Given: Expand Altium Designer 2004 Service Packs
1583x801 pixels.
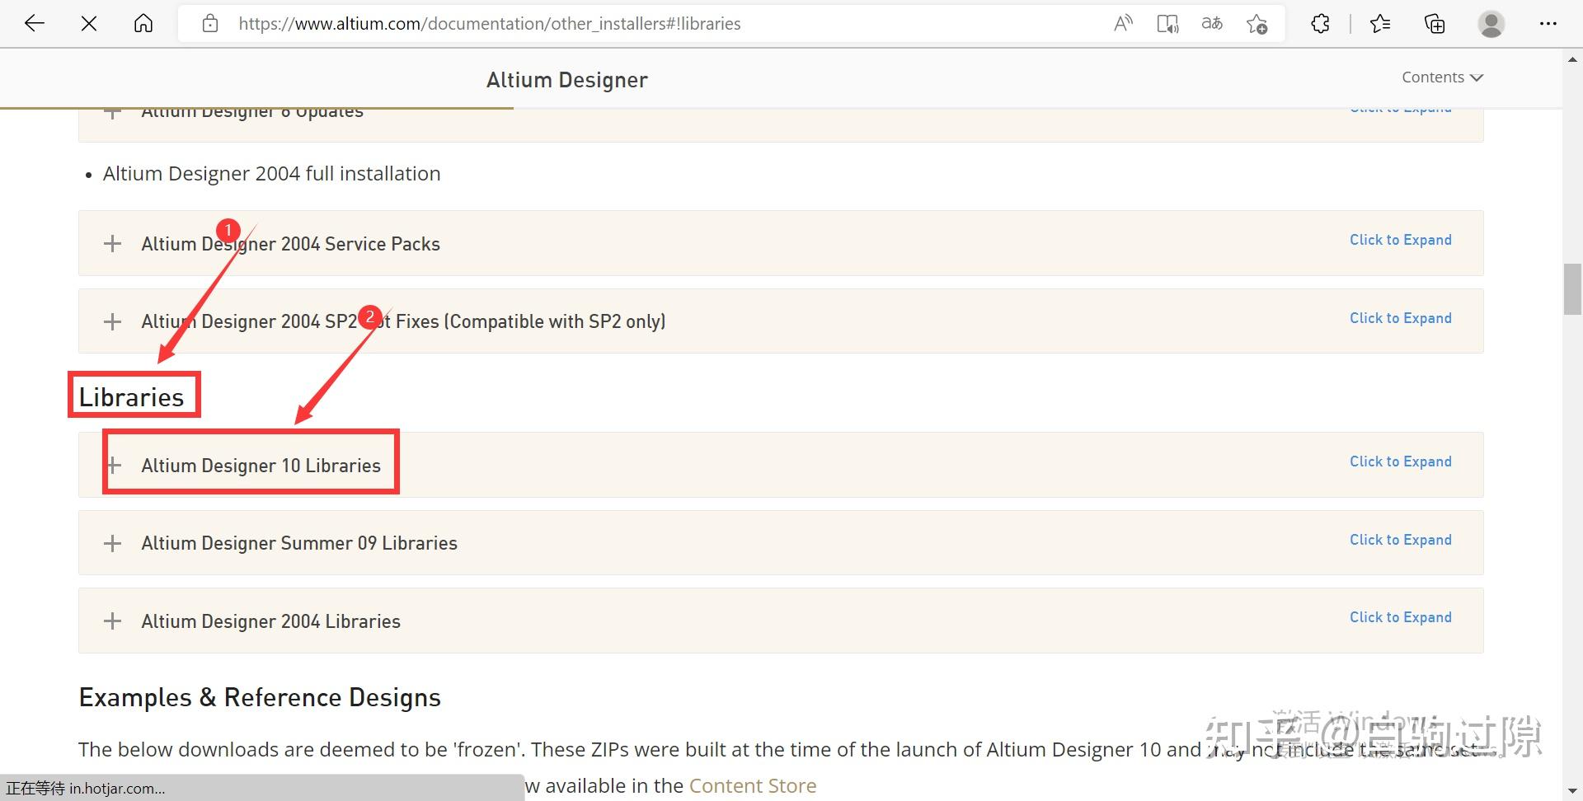Looking at the screenshot, I should tap(781, 243).
